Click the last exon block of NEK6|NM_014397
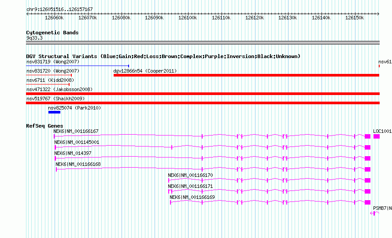The image size is (392, 238). click(x=367, y=158)
